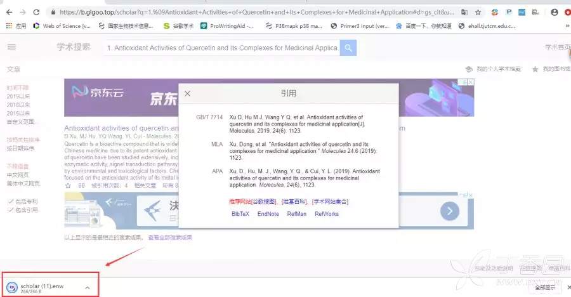The height and width of the screenshot is (297, 571).
Task: Open the downloaded scholar (11).enw file
Action: 42,287
